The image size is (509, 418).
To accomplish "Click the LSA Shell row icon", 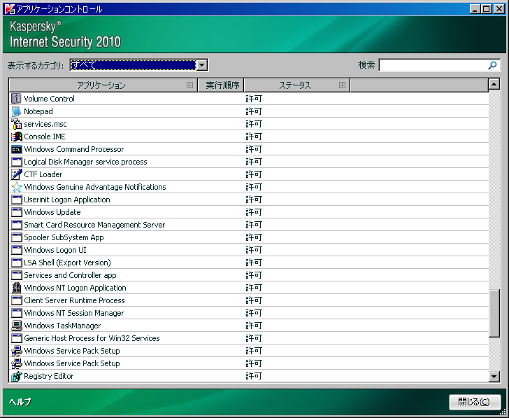I will [x=16, y=263].
